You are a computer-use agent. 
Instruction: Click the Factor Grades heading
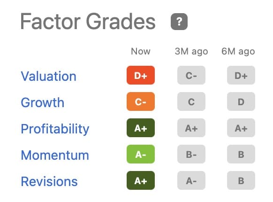(88, 22)
